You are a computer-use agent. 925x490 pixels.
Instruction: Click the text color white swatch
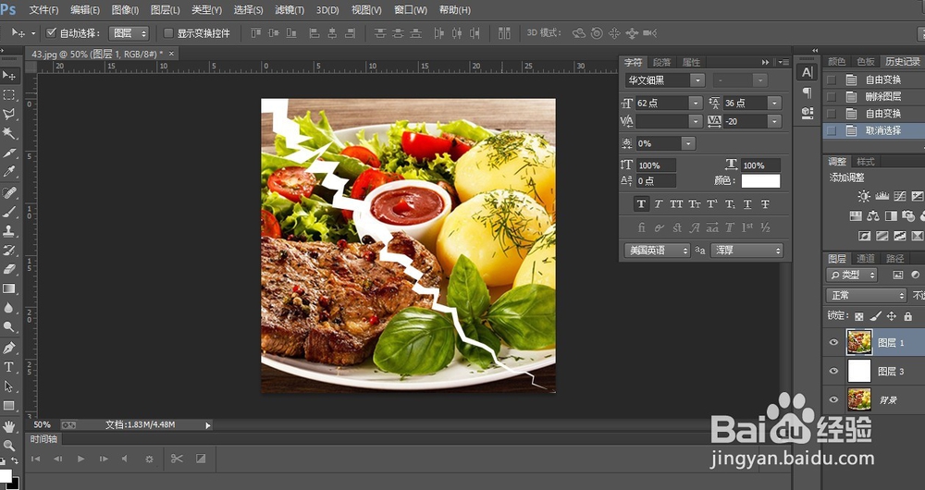click(760, 181)
